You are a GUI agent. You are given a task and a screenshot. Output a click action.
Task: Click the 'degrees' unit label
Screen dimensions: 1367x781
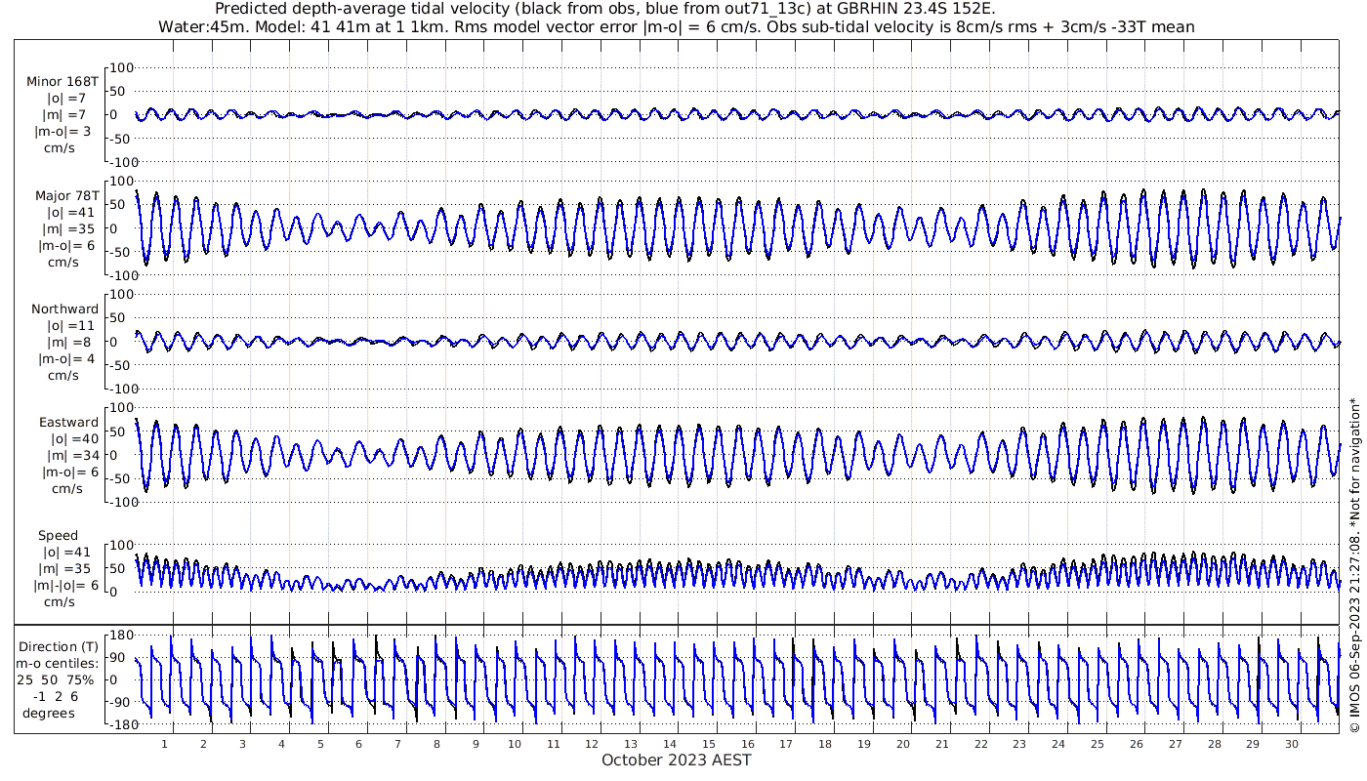[x=49, y=713]
